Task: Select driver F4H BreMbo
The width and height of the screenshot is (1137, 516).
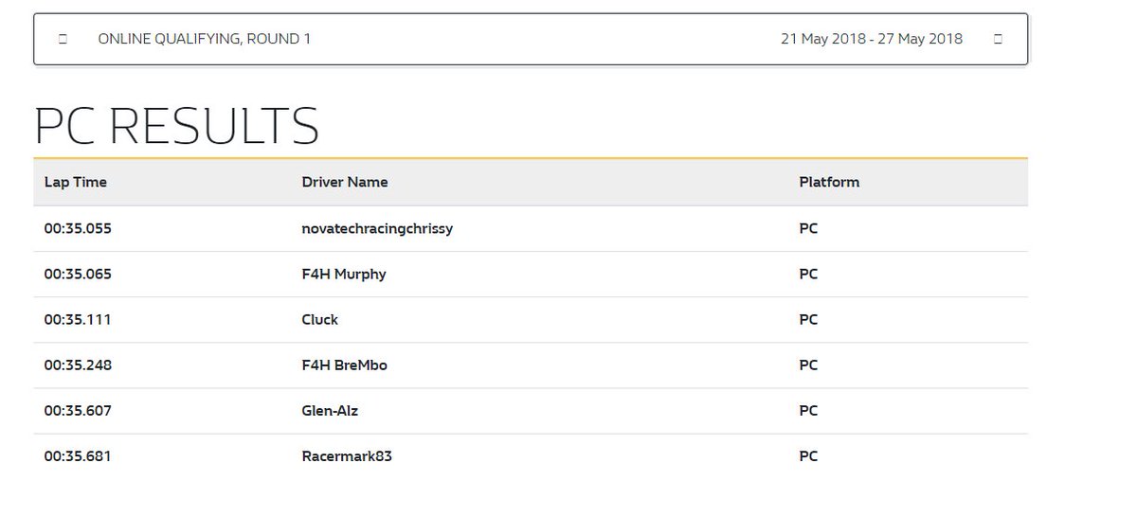Action: pos(344,365)
